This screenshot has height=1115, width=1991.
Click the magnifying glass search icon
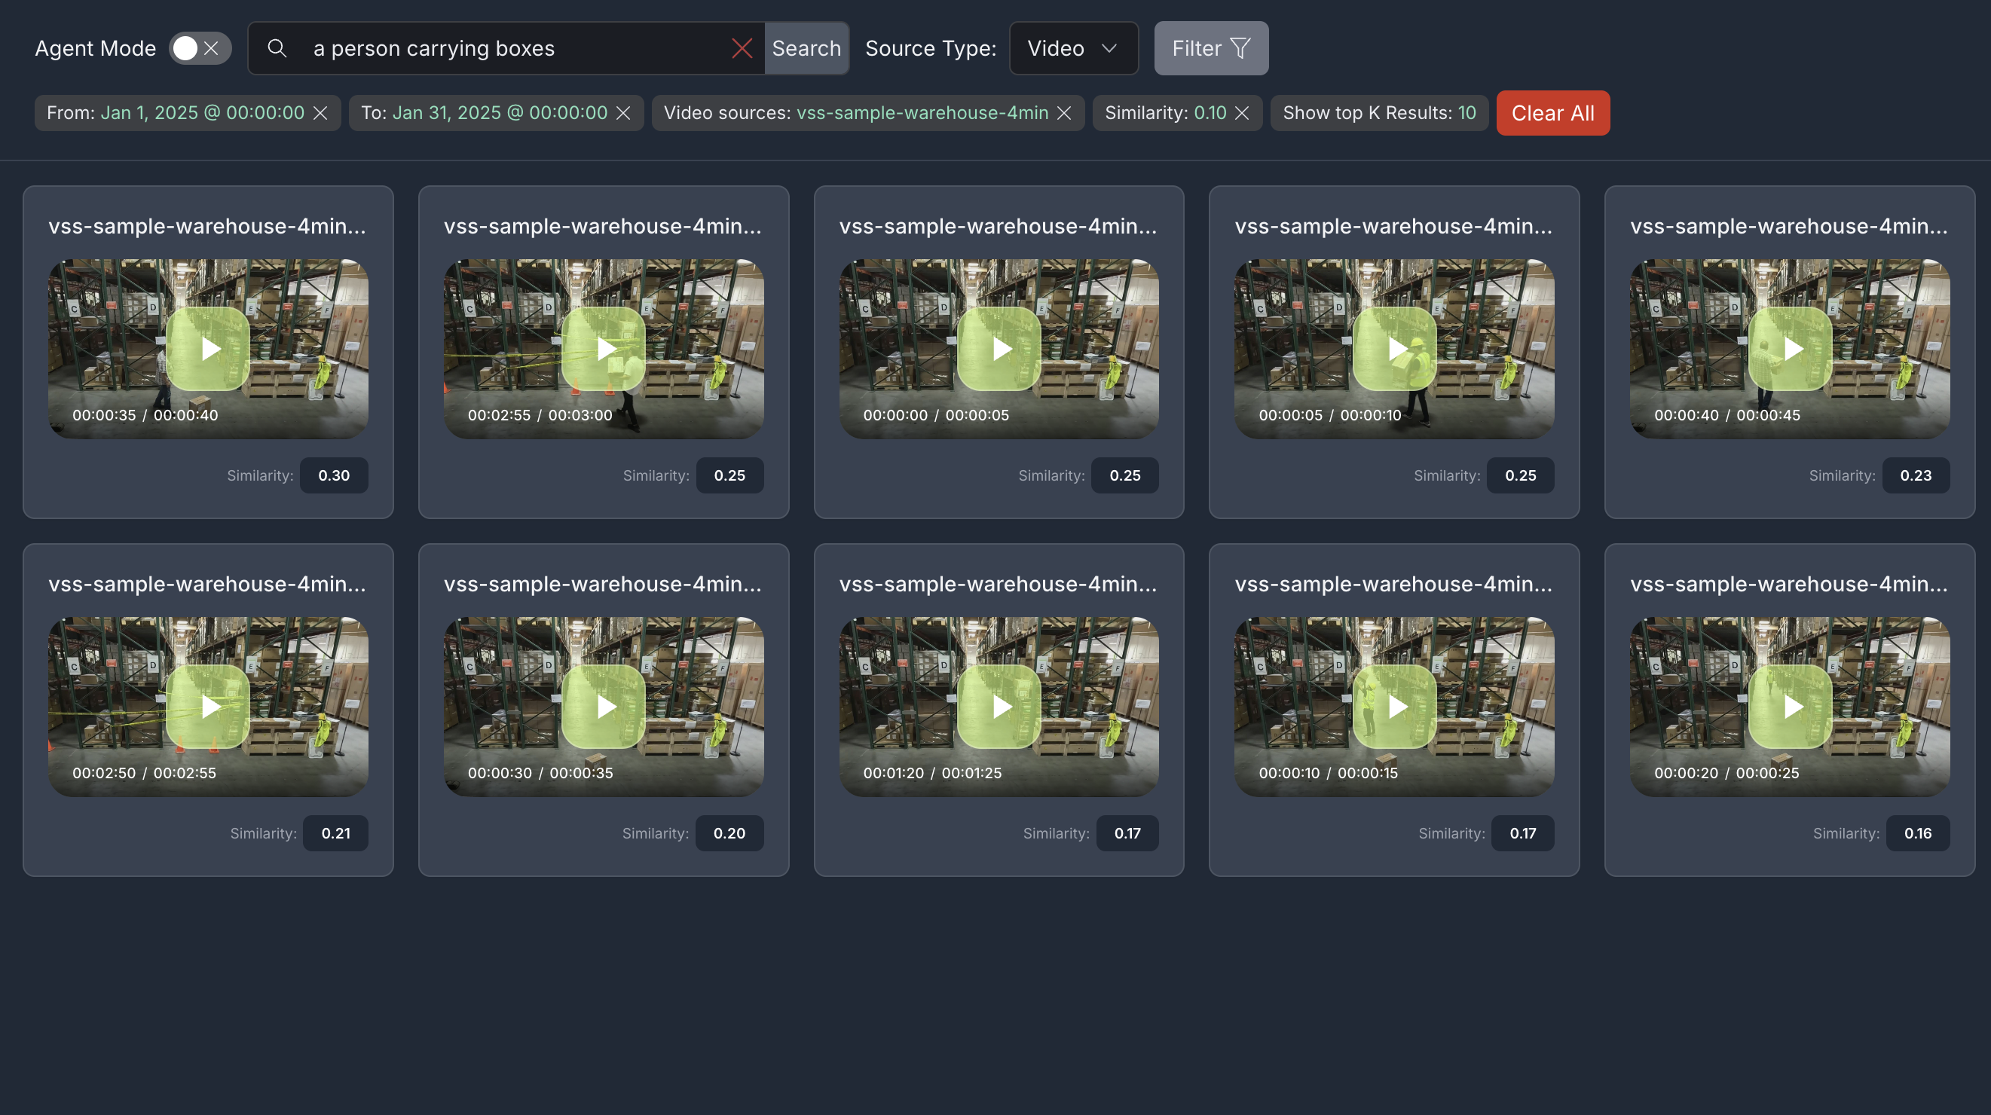coord(277,48)
